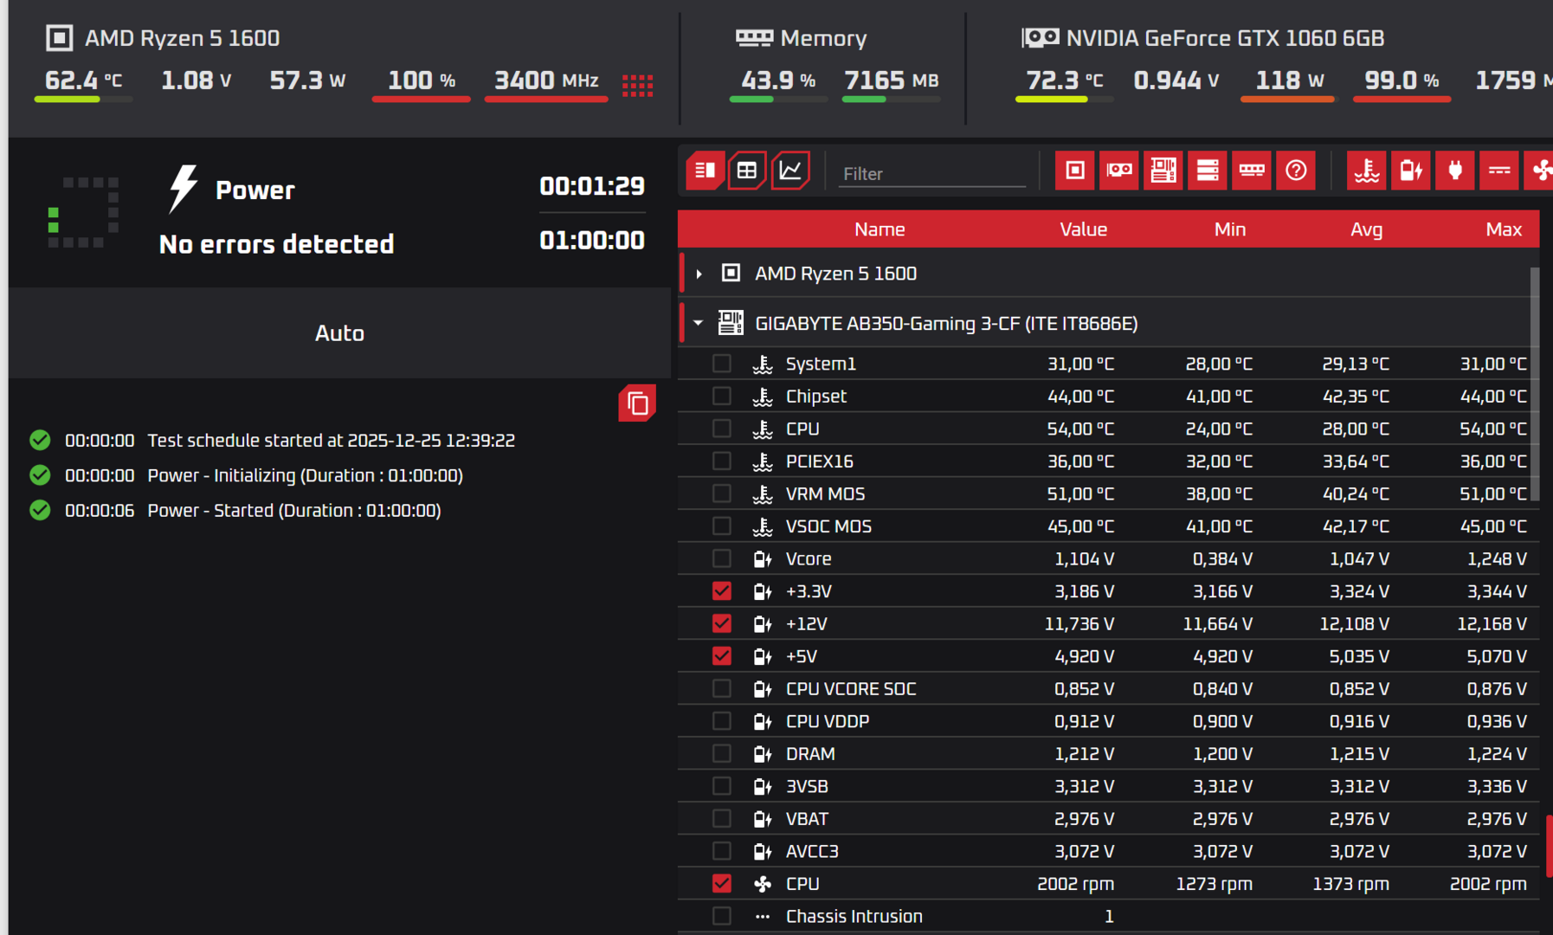Toggle the CPU sensor filter icon
Image resolution: width=1553 pixels, height=935 pixels.
pyautogui.click(x=1075, y=171)
